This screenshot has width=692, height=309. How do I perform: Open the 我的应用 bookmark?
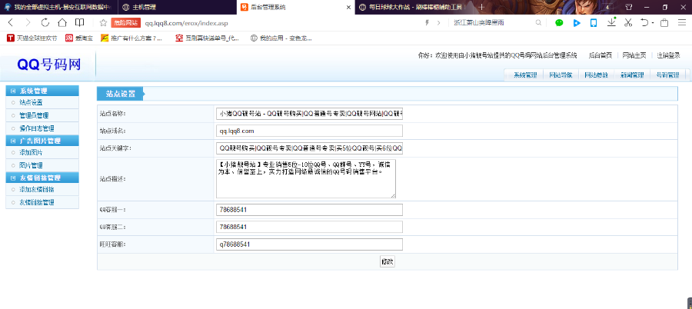[x=281, y=38]
